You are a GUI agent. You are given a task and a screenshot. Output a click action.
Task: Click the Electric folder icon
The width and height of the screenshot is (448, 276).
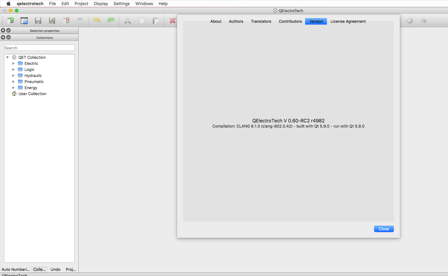tap(20, 63)
